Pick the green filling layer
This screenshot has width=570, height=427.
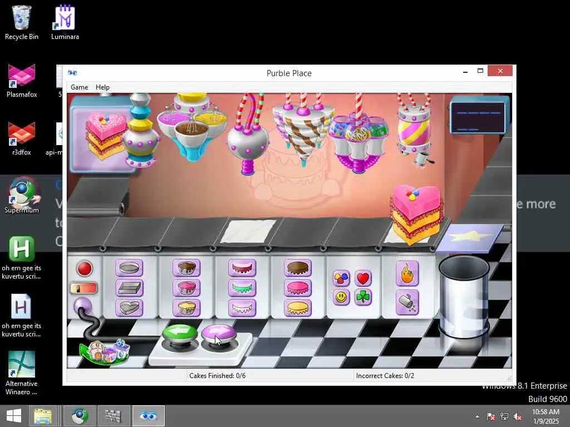(242, 288)
